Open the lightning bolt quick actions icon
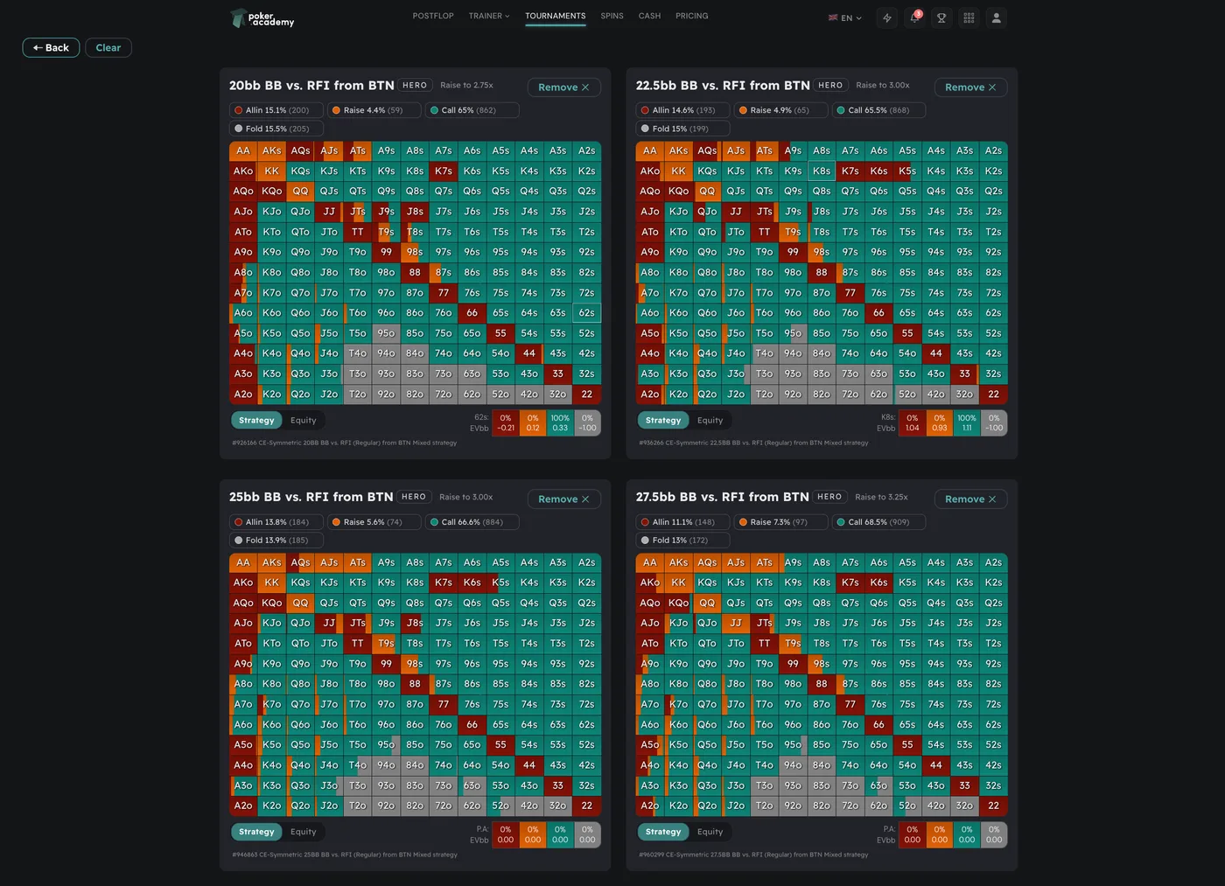The image size is (1225, 886). click(887, 18)
